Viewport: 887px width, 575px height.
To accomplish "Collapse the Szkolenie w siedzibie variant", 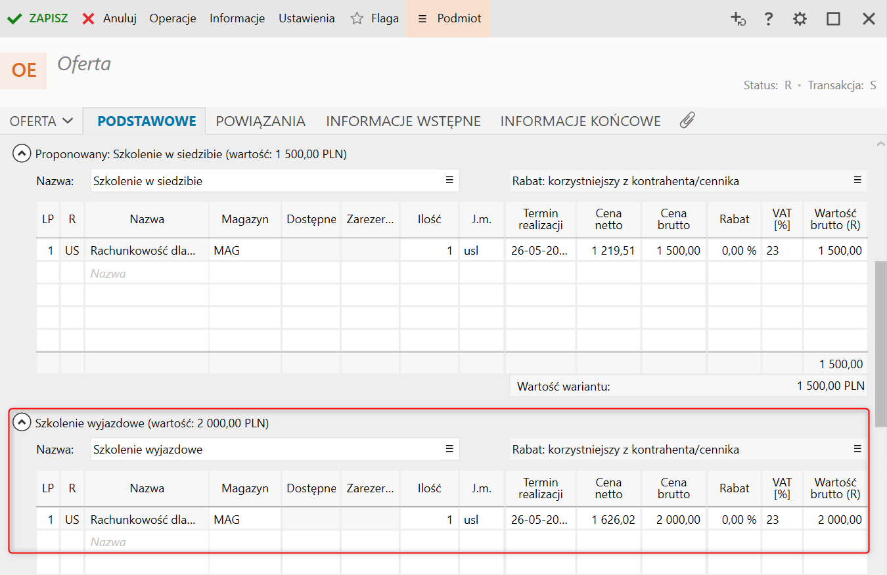I will pos(22,154).
